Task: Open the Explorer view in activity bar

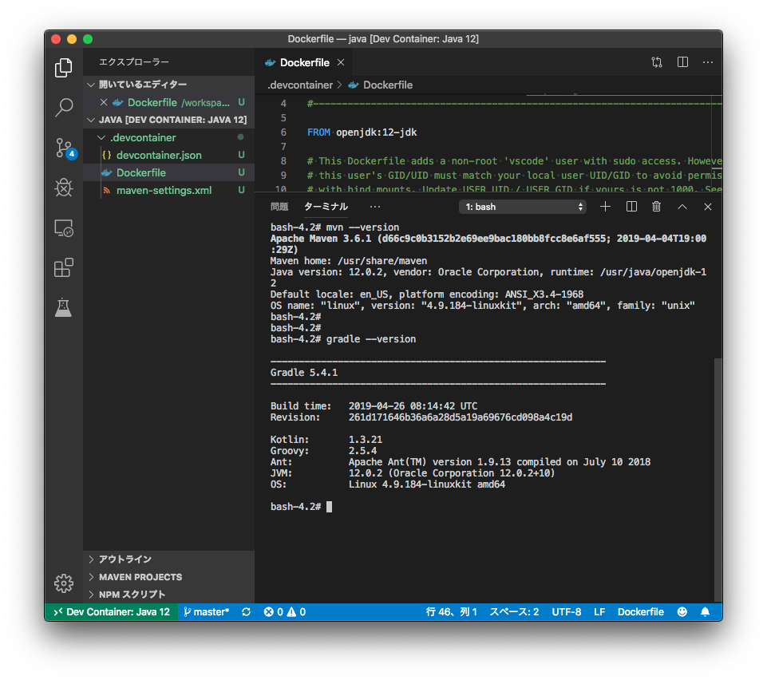Action: tap(64, 68)
